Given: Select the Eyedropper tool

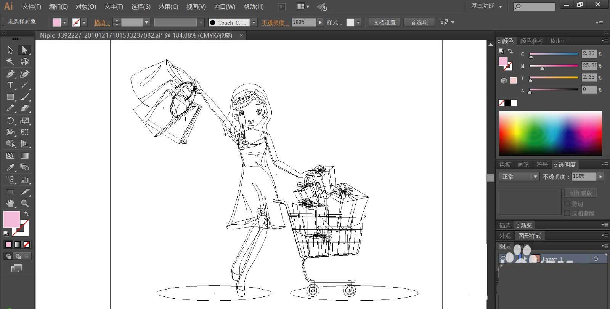Looking at the screenshot, I should tap(10, 167).
